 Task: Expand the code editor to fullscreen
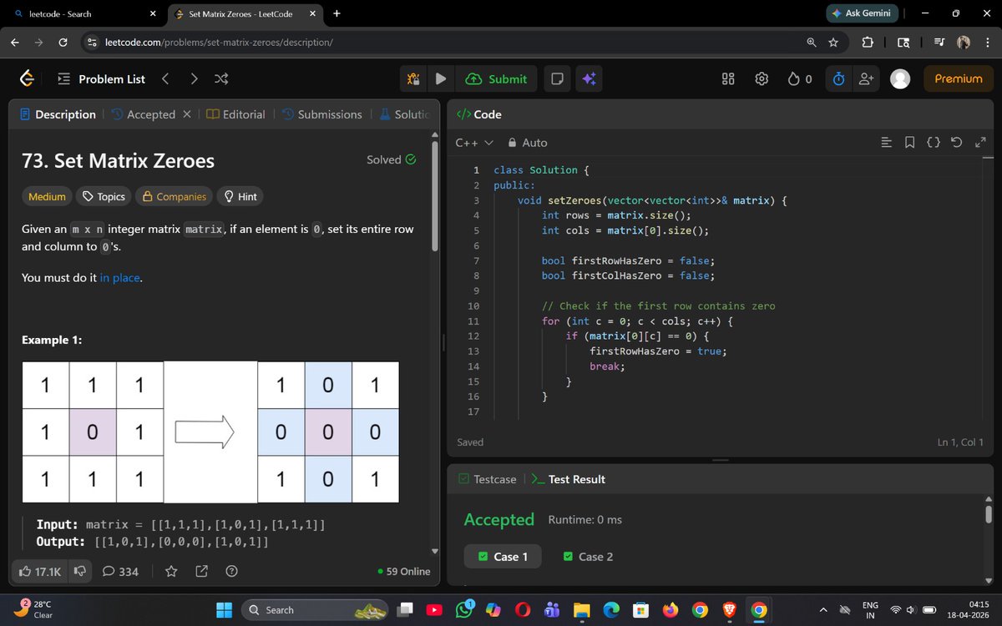click(x=980, y=143)
